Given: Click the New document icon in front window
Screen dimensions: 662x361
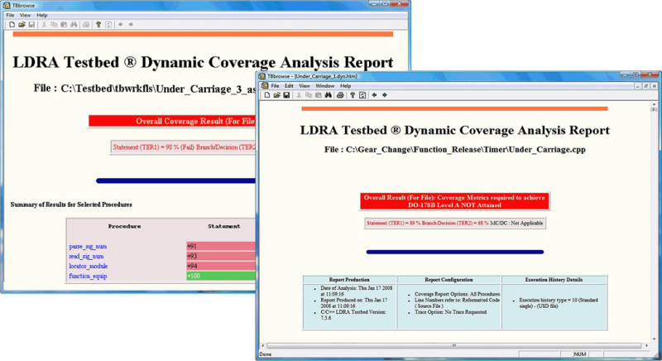Looking at the screenshot, I should click(x=266, y=95).
